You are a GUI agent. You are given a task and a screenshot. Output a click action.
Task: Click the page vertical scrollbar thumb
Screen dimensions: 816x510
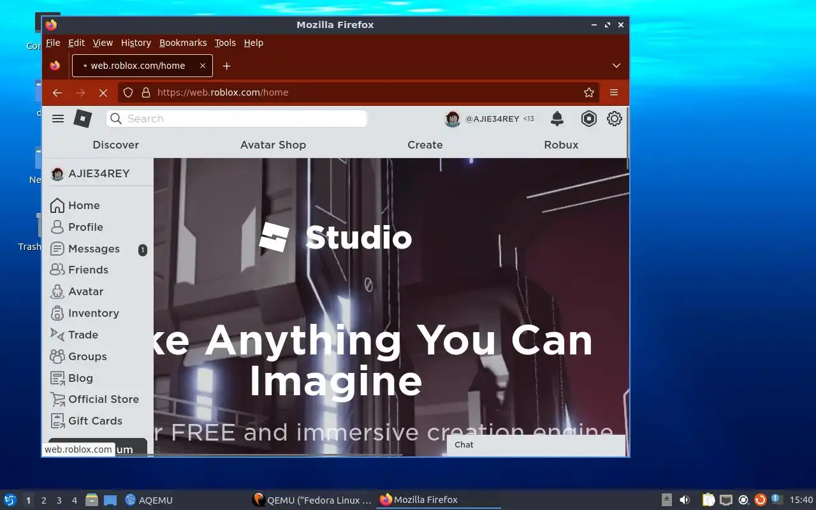pos(627,137)
